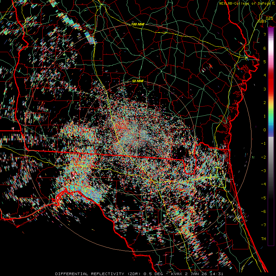Click the red section of the color bar
This screenshot has height=276, width=276.
271,83
